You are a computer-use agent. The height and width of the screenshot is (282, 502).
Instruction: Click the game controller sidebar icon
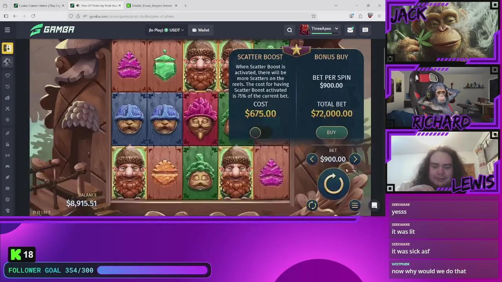tap(7, 166)
